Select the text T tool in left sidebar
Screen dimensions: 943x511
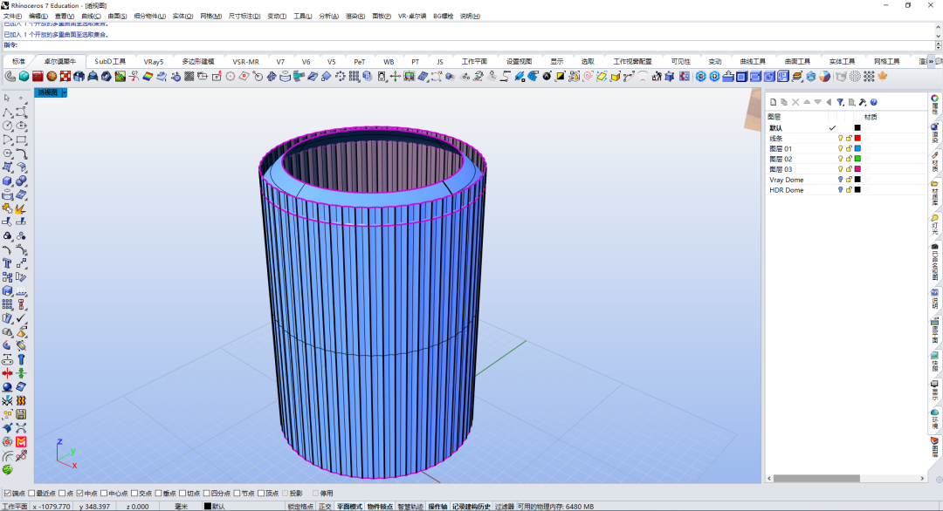(7, 263)
